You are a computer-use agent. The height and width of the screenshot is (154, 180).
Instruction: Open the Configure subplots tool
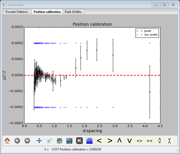pos(59,141)
